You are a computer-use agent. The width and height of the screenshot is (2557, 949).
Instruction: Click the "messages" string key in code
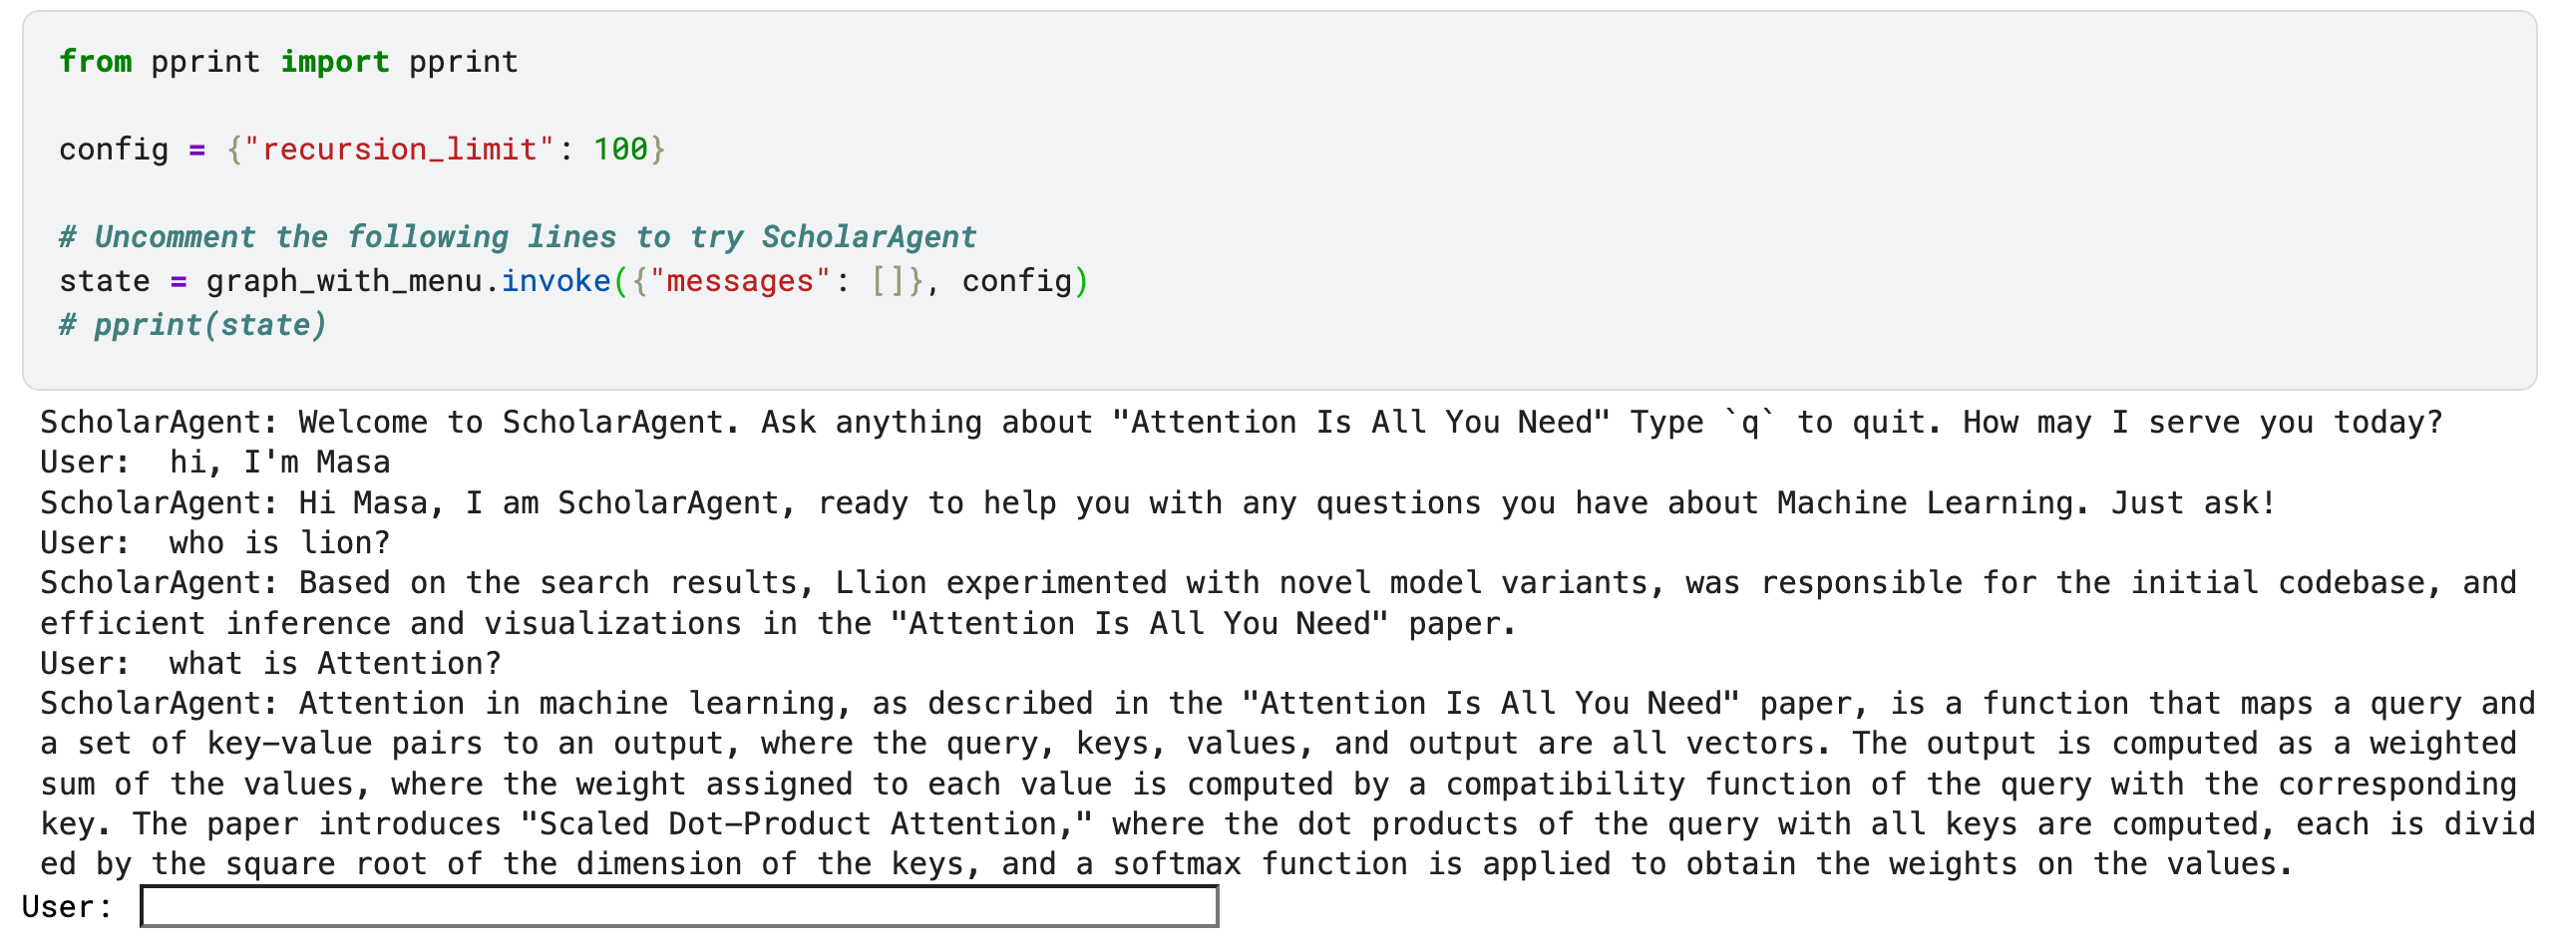[x=740, y=281]
